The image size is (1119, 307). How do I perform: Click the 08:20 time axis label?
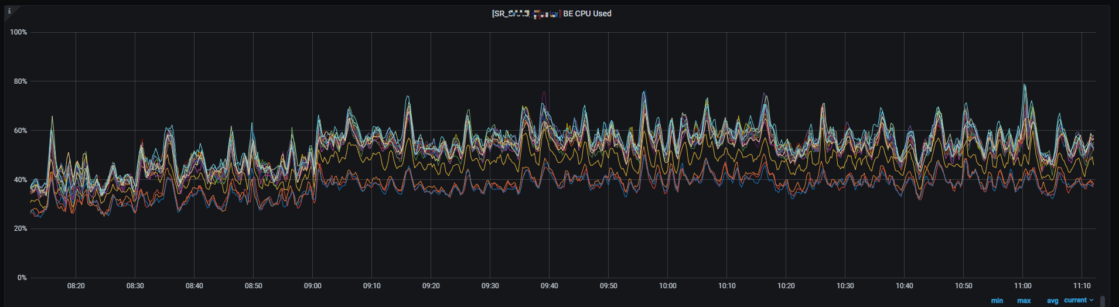pyautogui.click(x=76, y=286)
